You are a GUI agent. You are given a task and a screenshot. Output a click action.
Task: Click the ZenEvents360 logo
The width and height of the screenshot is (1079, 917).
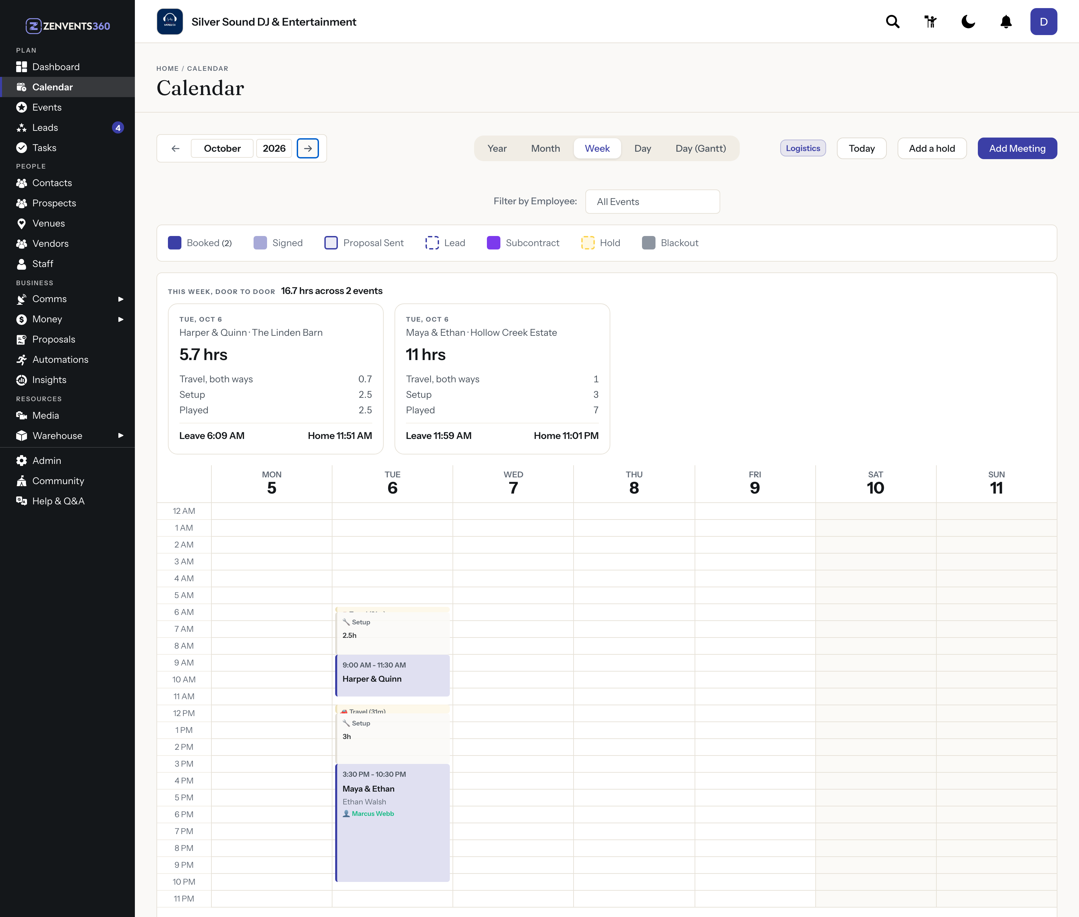[x=67, y=26]
